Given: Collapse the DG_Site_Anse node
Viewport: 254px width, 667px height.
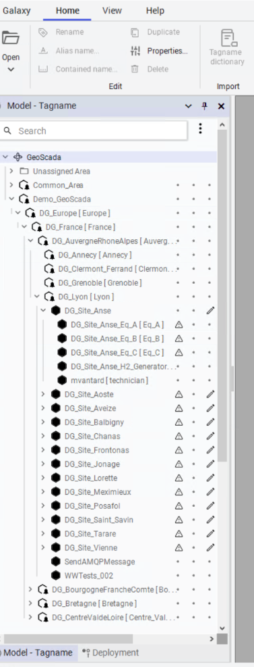Looking at the screenshot, I should 43,311.
